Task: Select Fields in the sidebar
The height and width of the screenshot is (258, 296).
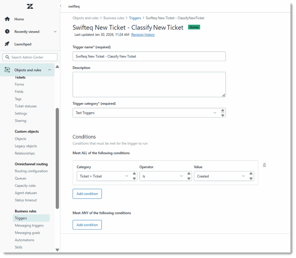Action: click(19, 92)
